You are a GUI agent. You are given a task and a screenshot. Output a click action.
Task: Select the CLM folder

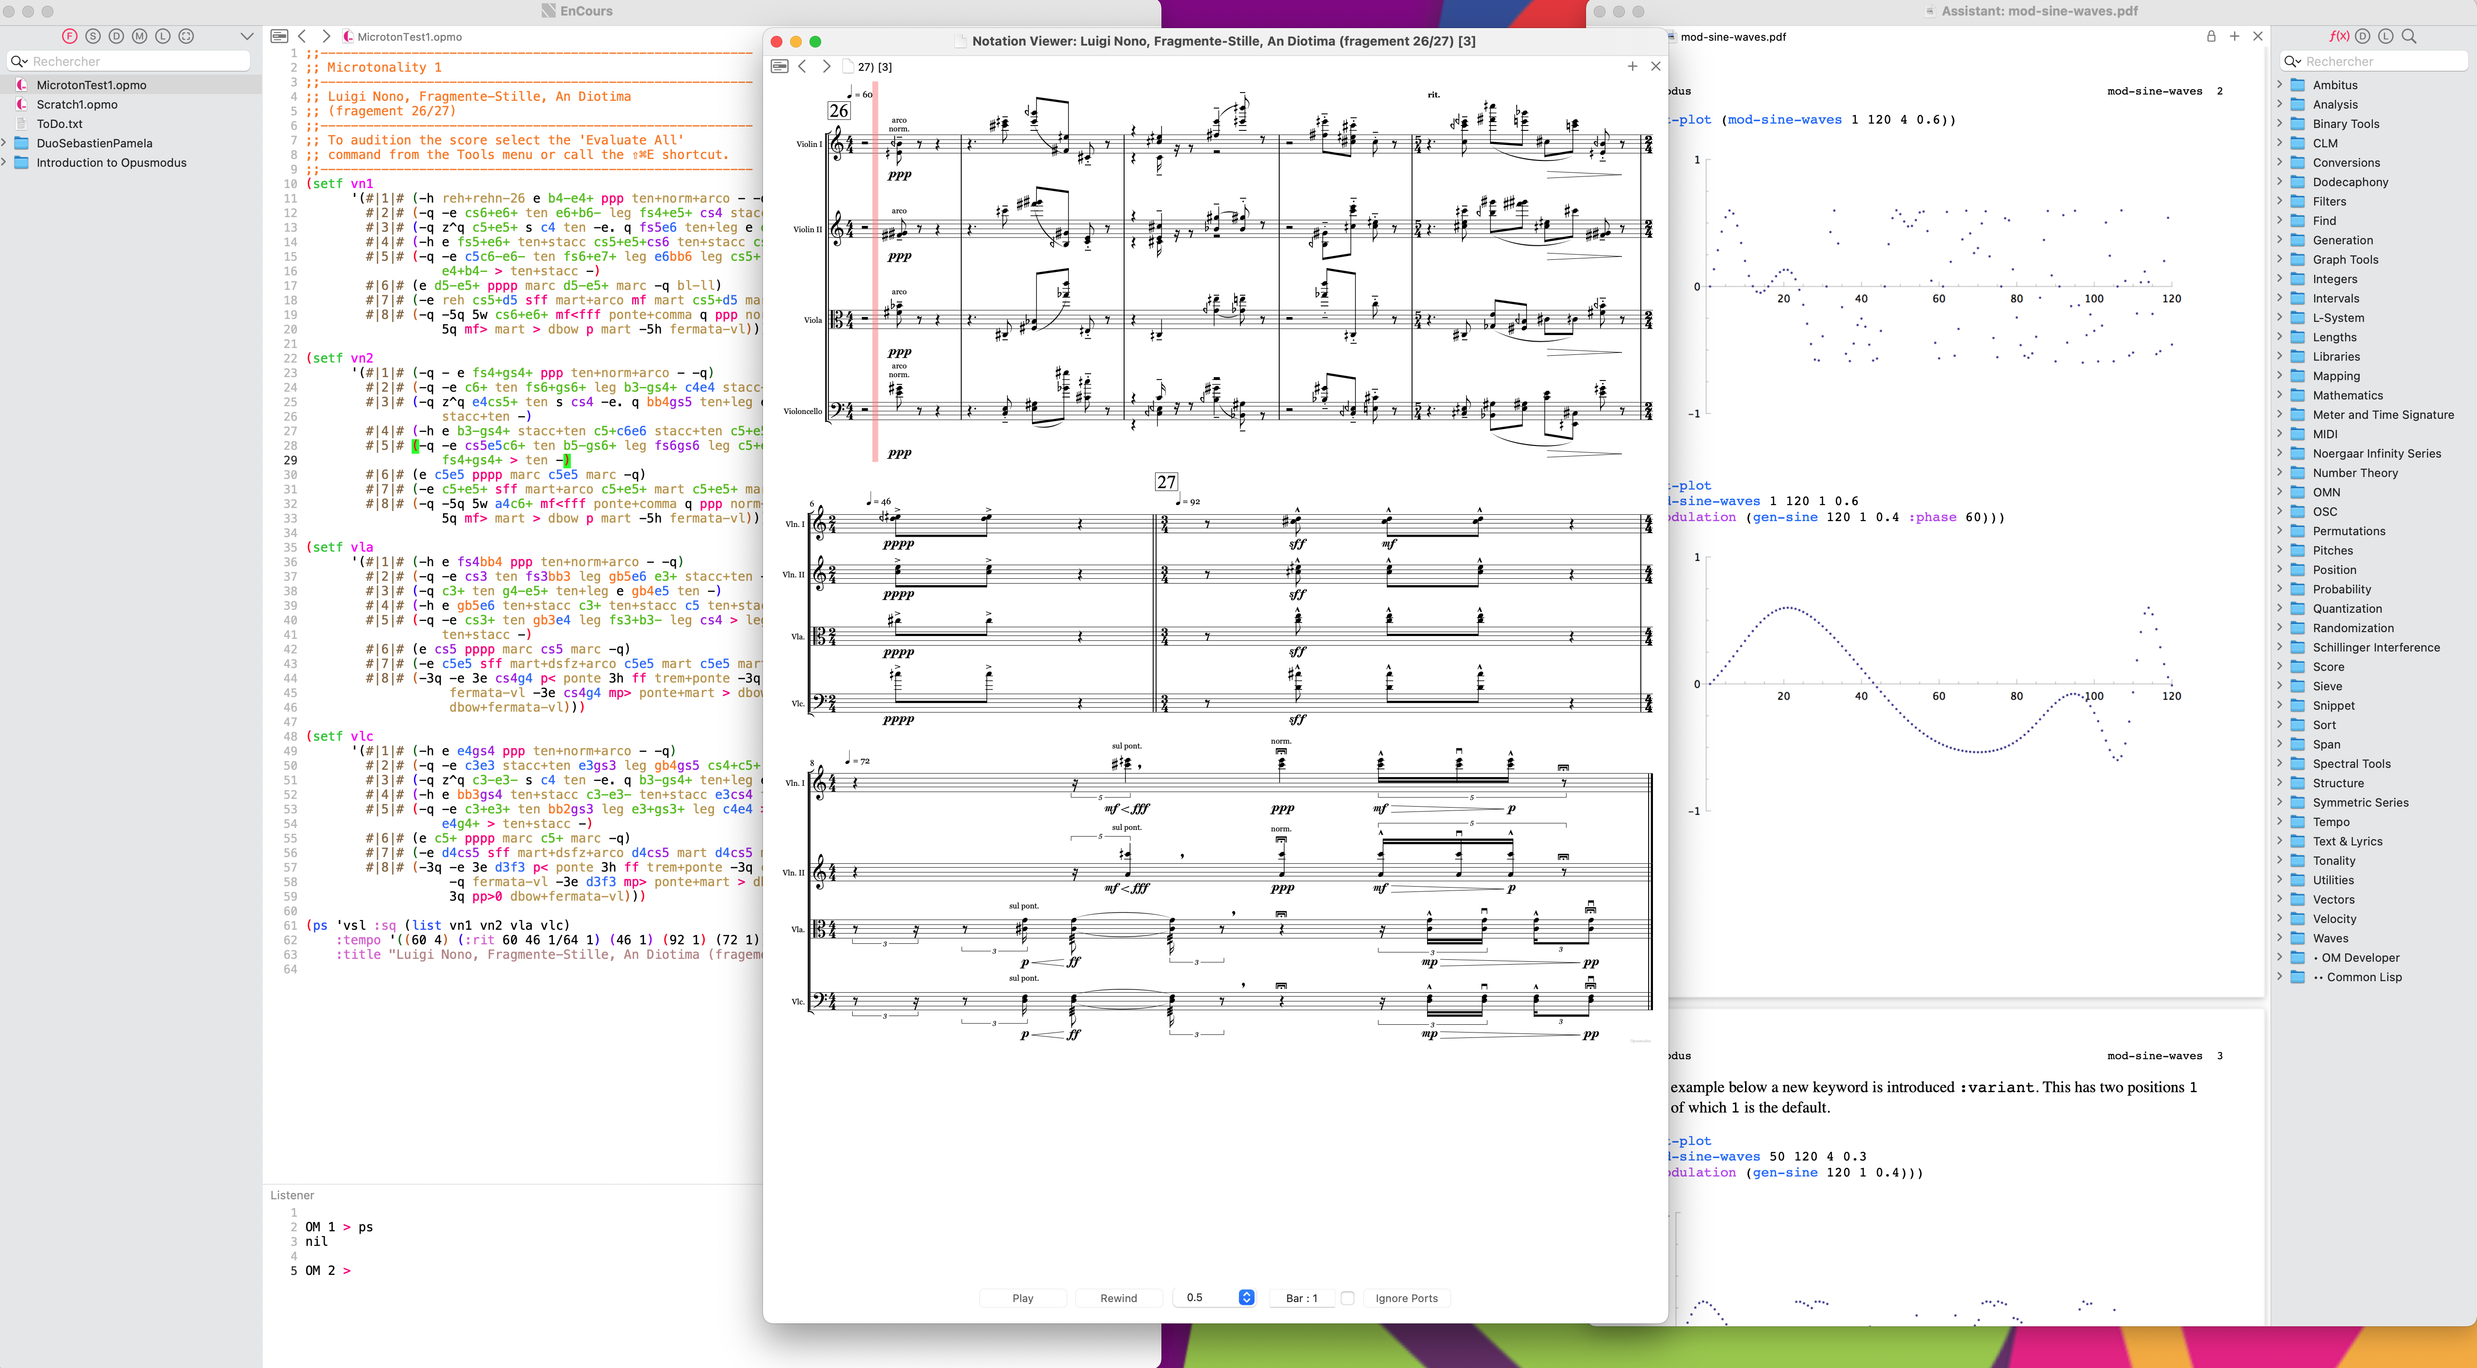[2325, 143]
